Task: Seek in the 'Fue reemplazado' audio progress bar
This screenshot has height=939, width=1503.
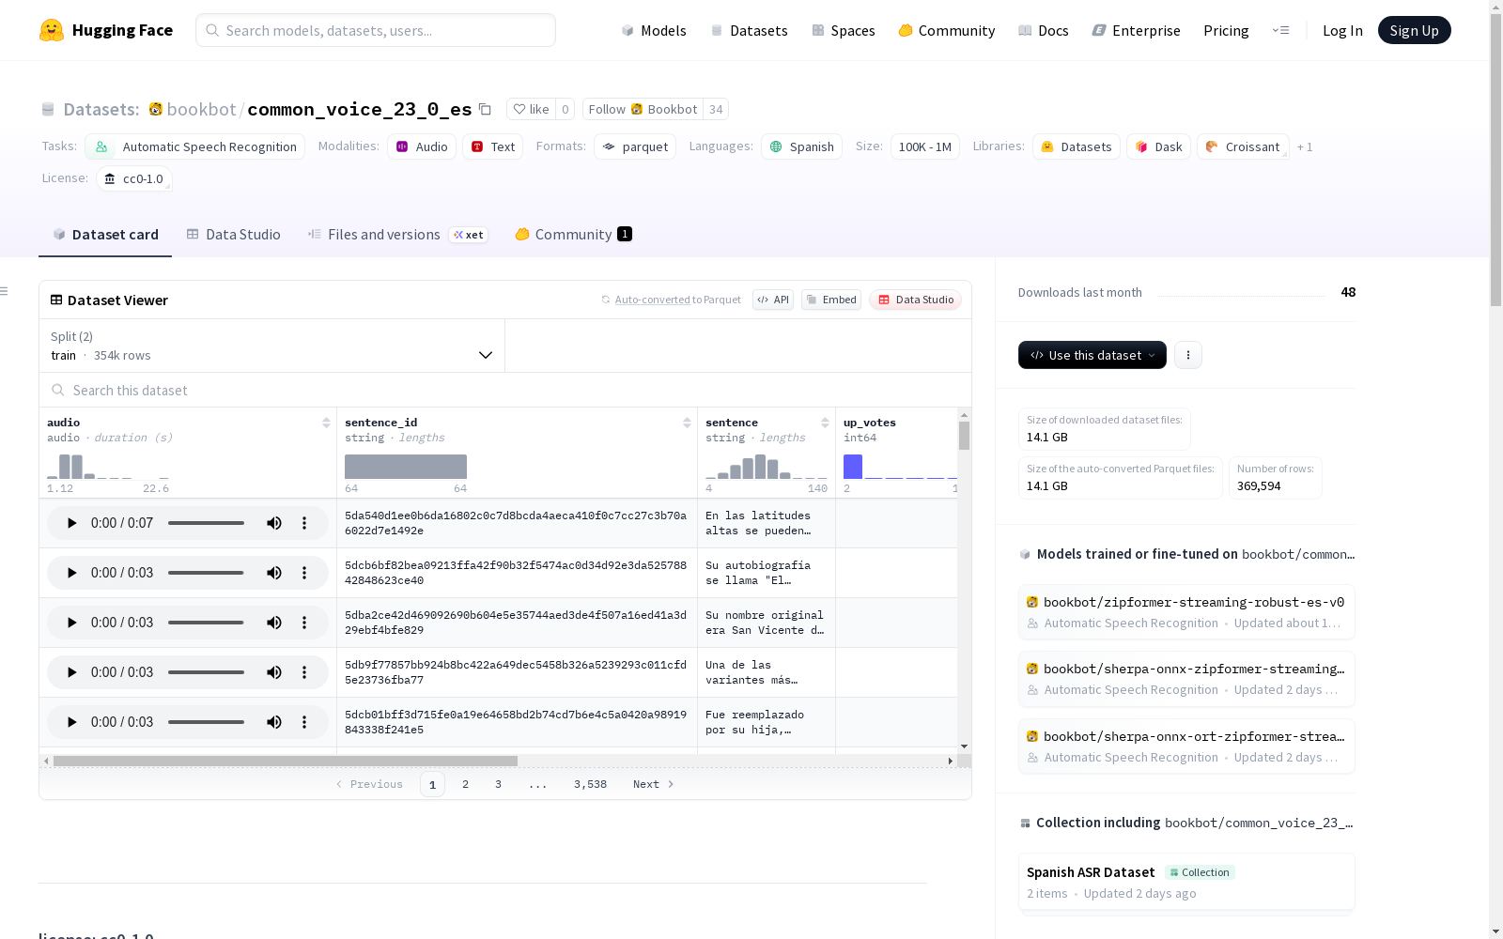Action: pos(206,722)
